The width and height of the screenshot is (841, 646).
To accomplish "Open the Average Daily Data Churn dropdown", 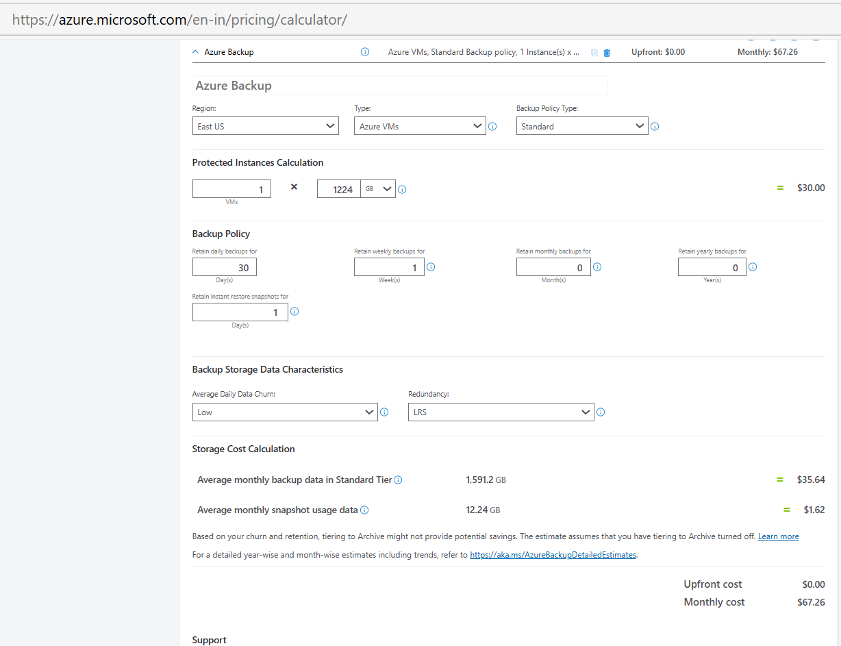I will coord(285,412).
